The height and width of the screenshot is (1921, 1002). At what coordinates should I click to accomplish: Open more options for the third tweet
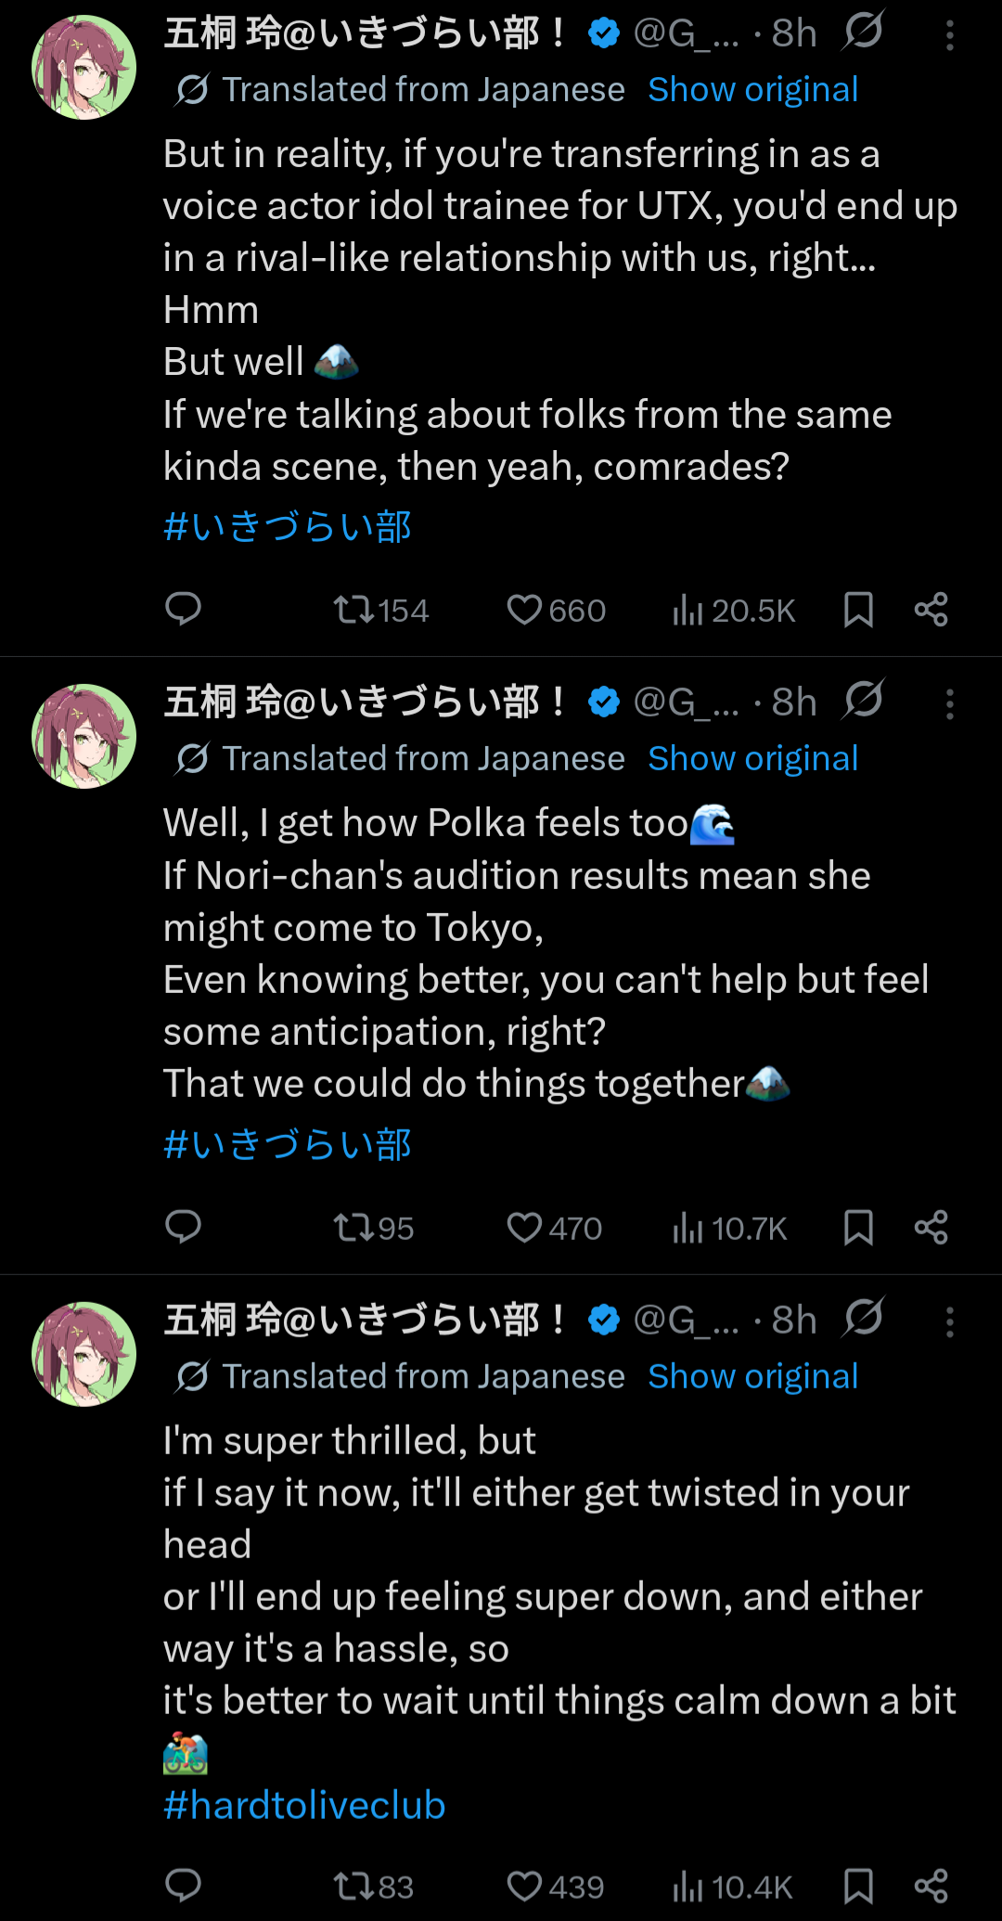tap(949, 1321)
